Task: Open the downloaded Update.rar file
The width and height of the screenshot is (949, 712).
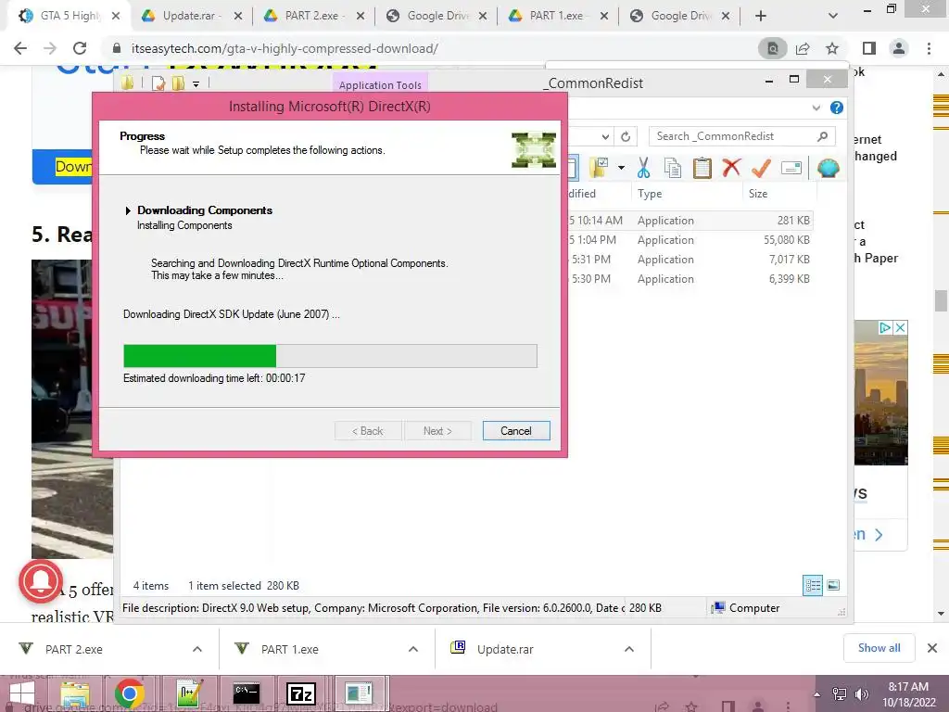Action: click(505, 649)
